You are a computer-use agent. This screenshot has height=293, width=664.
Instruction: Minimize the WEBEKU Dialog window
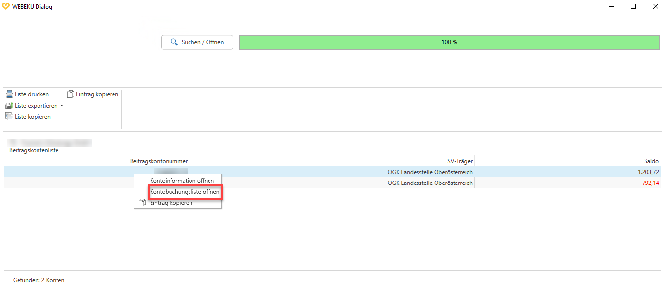click(611, 7)
